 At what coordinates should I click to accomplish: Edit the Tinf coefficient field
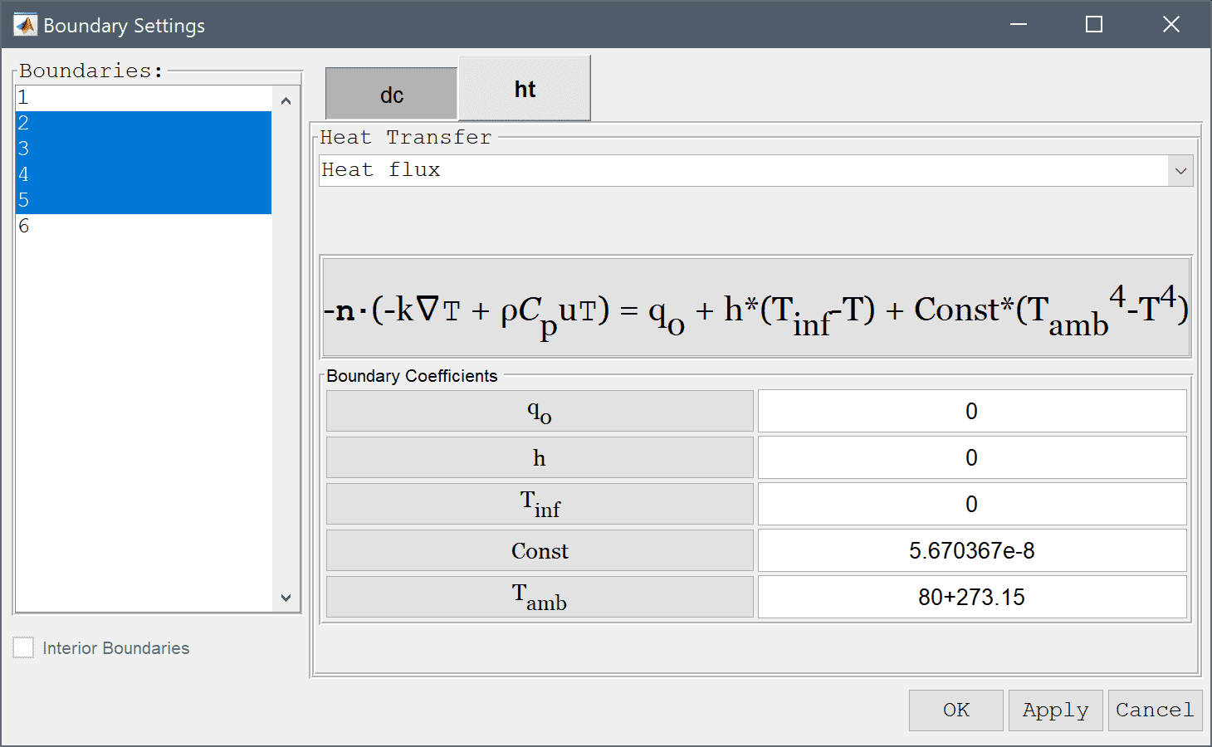[972, 504]
